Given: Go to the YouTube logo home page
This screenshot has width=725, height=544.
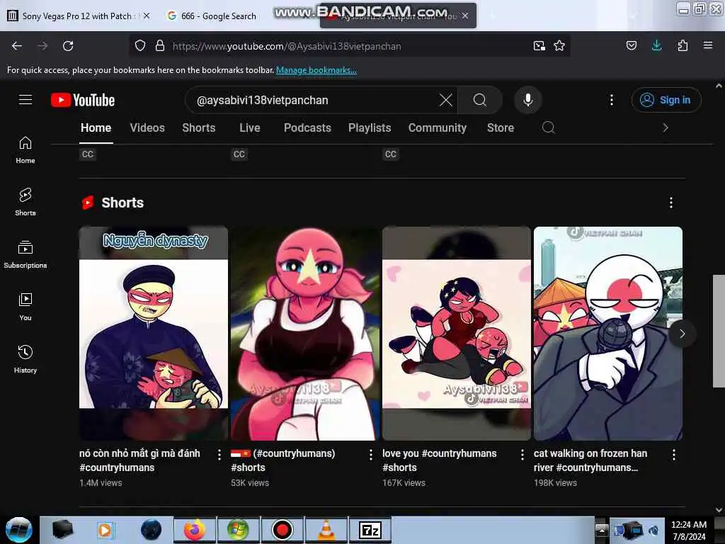Looking at the screenshot, I should (x=83, y=100).
